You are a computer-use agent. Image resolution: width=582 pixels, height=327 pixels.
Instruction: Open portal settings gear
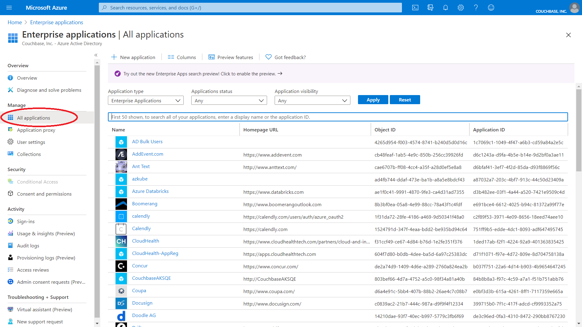(x=460, y=8)
